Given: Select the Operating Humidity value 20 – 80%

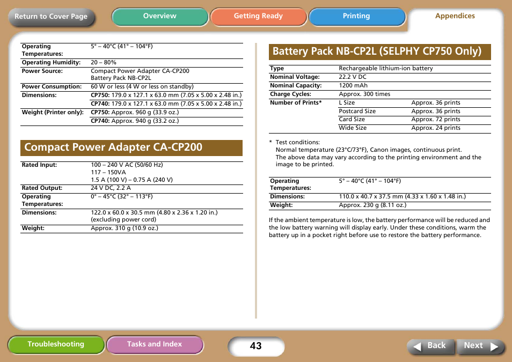Looking at the screenshot, I should coord(104,62).
